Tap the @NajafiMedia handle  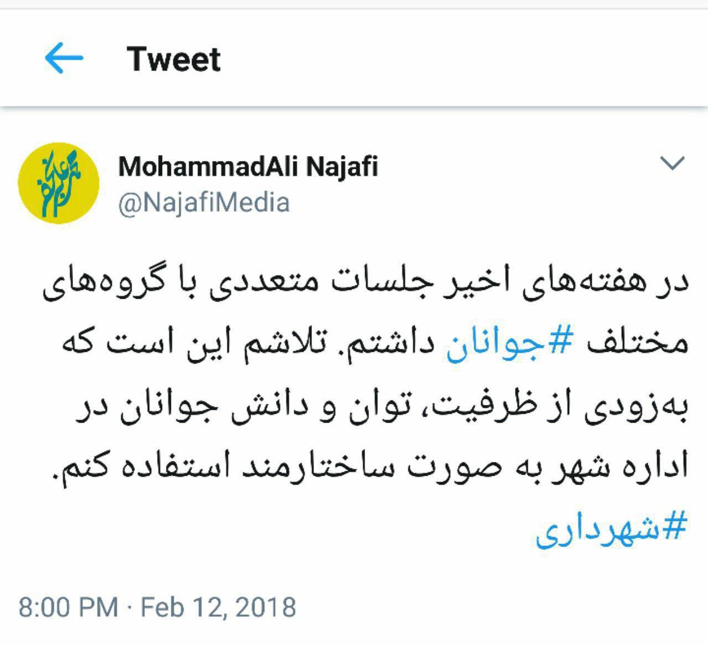coord(204,202)
